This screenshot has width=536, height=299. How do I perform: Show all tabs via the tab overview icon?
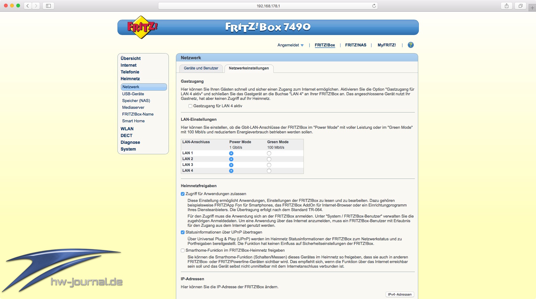[520, 6]
